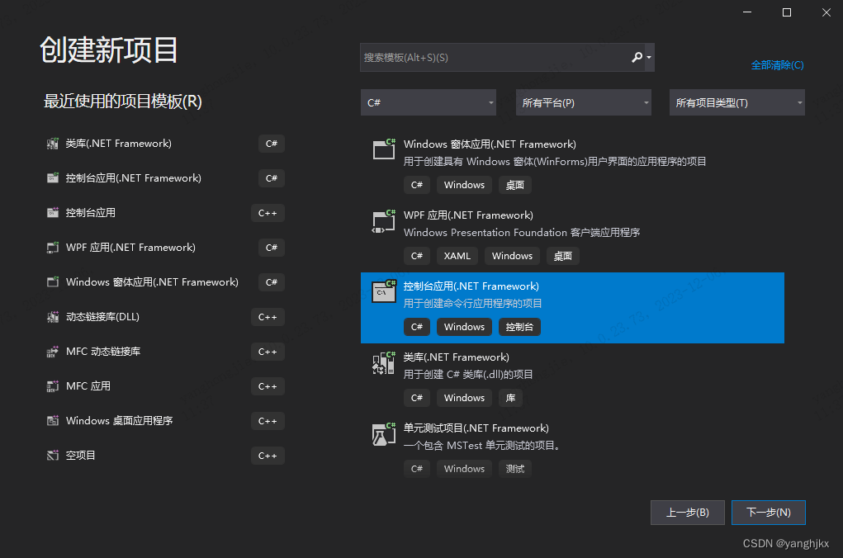
Task: Click the 类库(.NET Framework) class library icon
Action: [383, 363]
